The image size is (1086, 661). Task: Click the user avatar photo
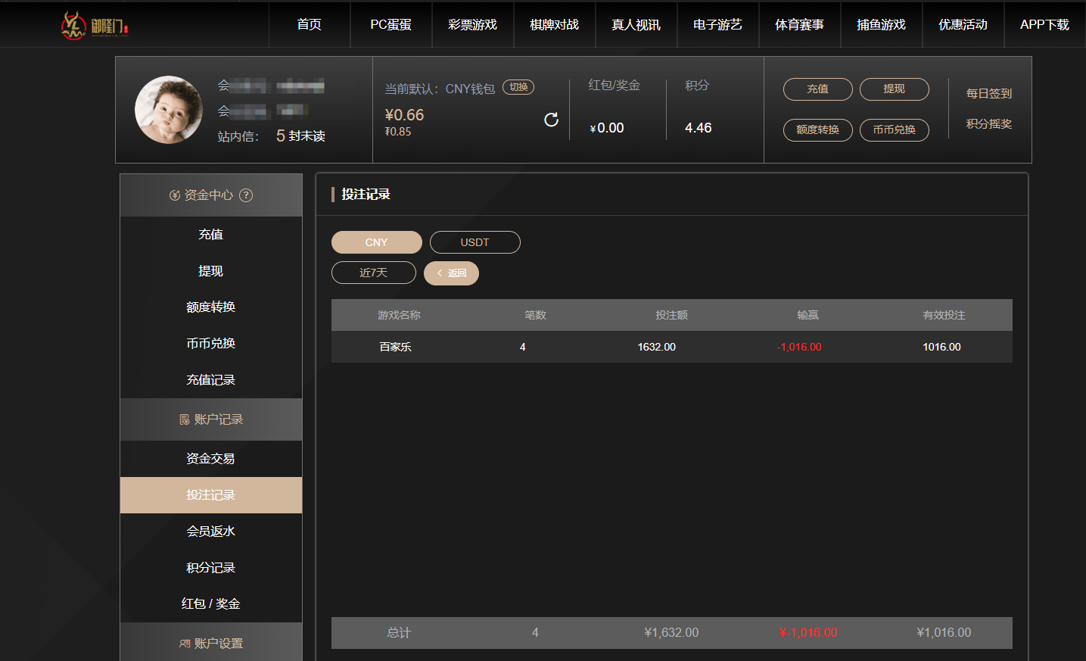tap(169, 110)
